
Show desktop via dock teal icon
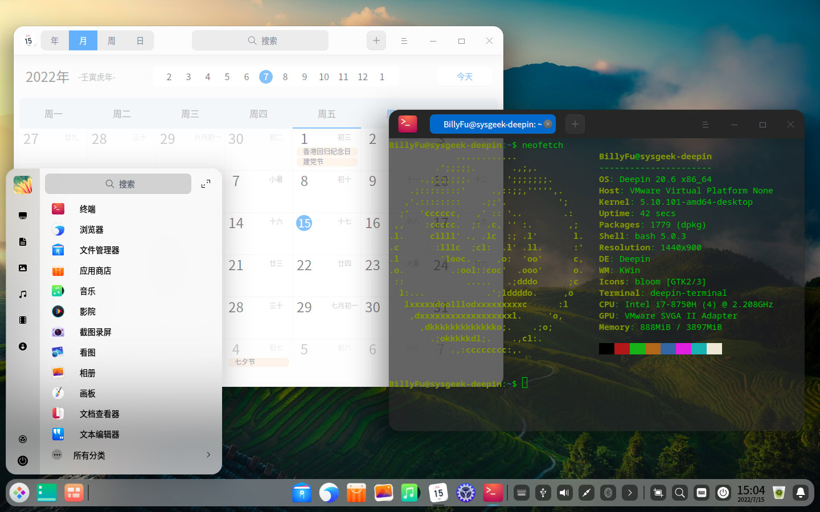[47, 493]
